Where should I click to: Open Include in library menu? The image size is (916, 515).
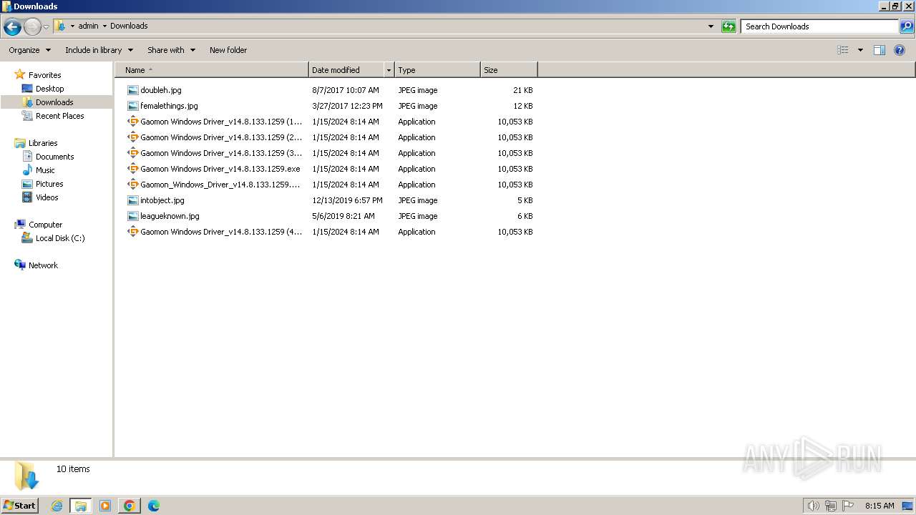tap(99, 50)
